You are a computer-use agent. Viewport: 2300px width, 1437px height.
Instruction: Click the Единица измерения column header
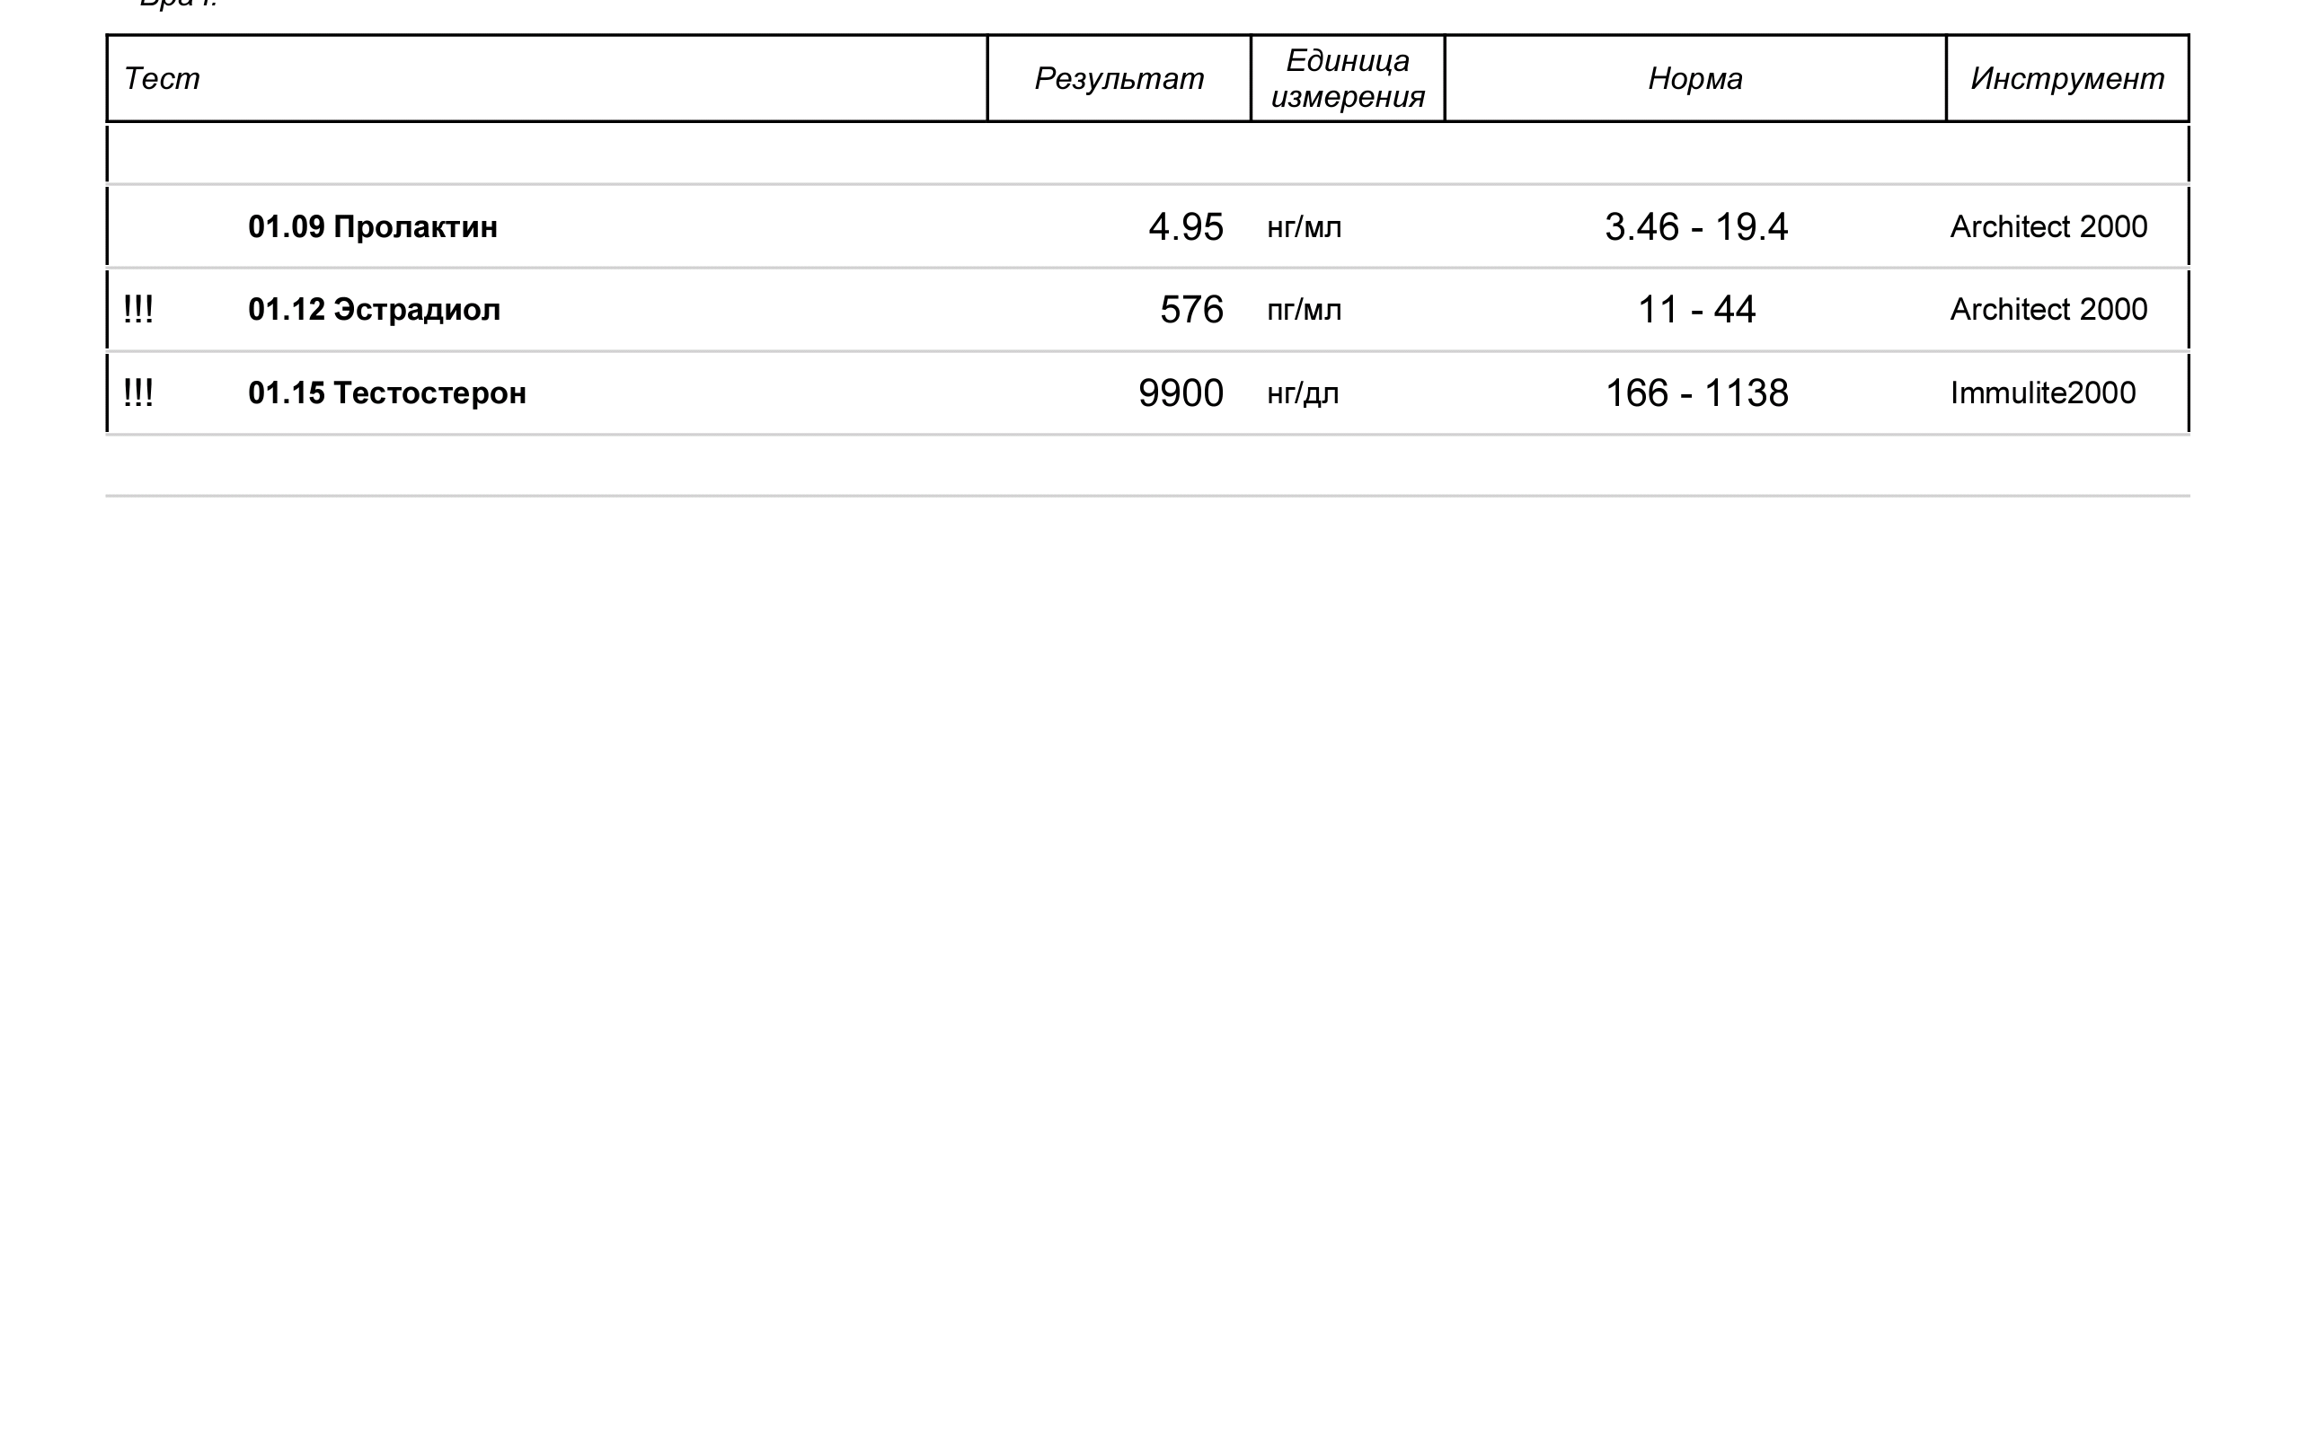tap(1347, 78)
